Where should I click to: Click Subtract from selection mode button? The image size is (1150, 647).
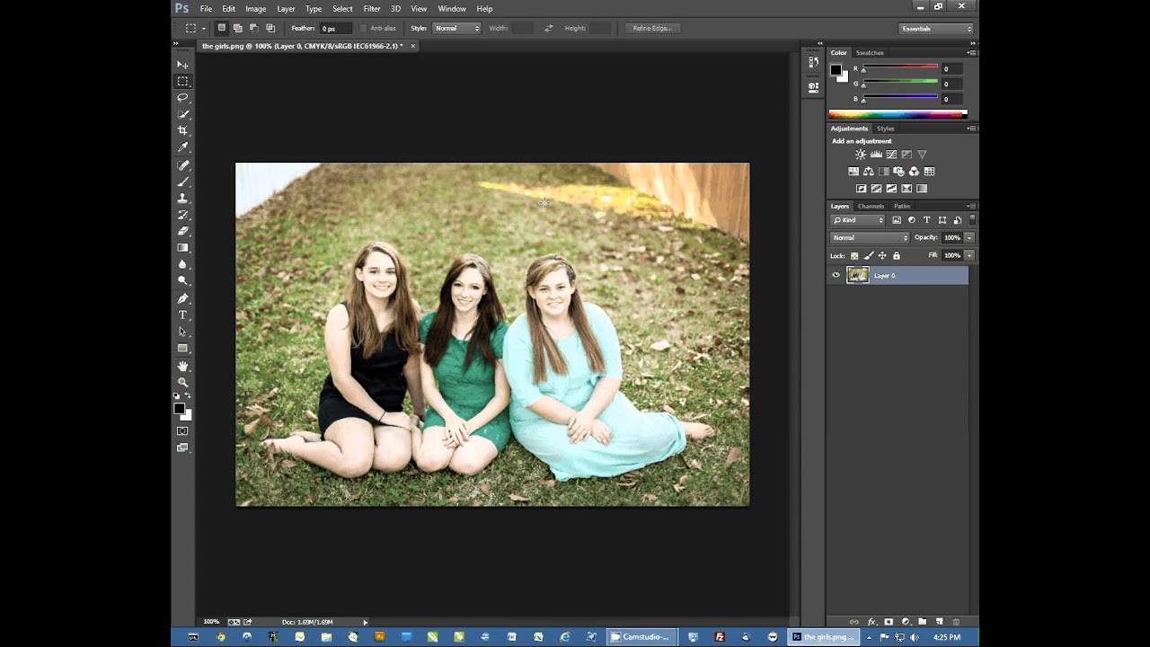(x=253, y=28)
